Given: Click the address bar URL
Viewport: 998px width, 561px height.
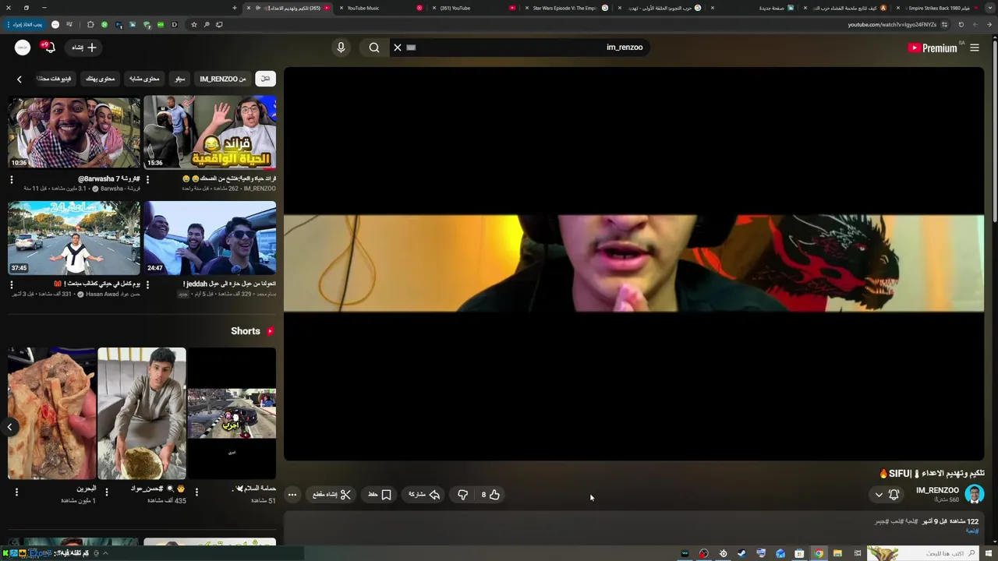Looking at the screenshot, I should click(892, 24).
